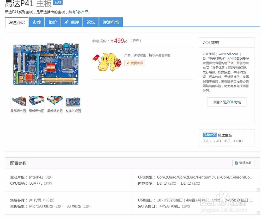Click the 系列 badge next to 昂达P41 title
The width and height of the screenshot is (261, 219).
click(58, 2)
